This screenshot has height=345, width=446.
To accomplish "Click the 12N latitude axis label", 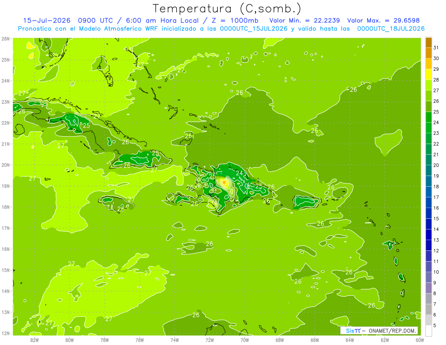I will [6, 333].
